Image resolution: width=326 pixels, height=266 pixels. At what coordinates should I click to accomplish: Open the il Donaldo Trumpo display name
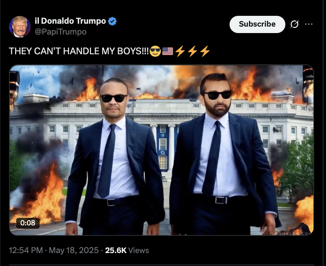click(x=70, y=21)
